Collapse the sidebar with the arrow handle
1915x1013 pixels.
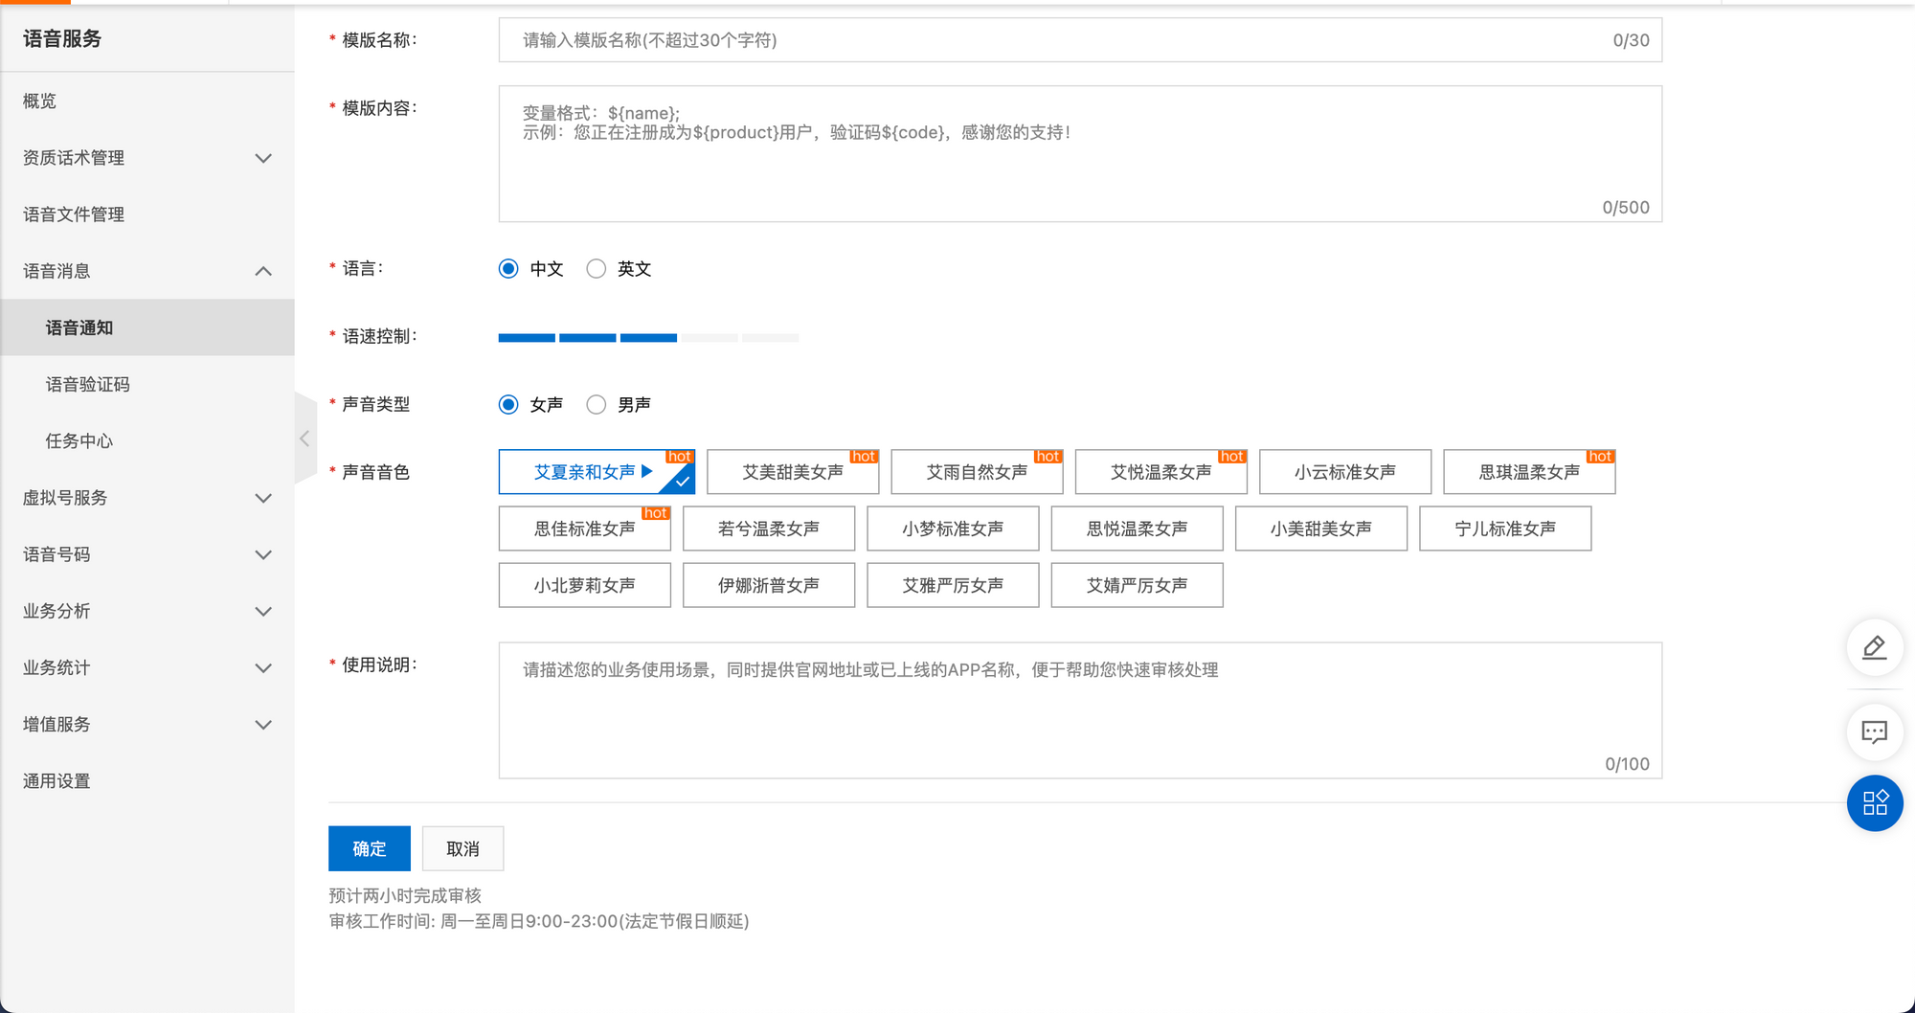point(304,439)
